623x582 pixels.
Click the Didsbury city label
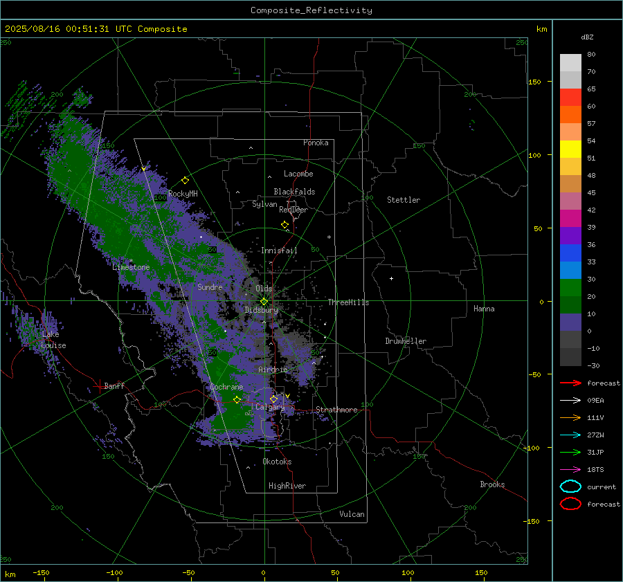[261, 310]
